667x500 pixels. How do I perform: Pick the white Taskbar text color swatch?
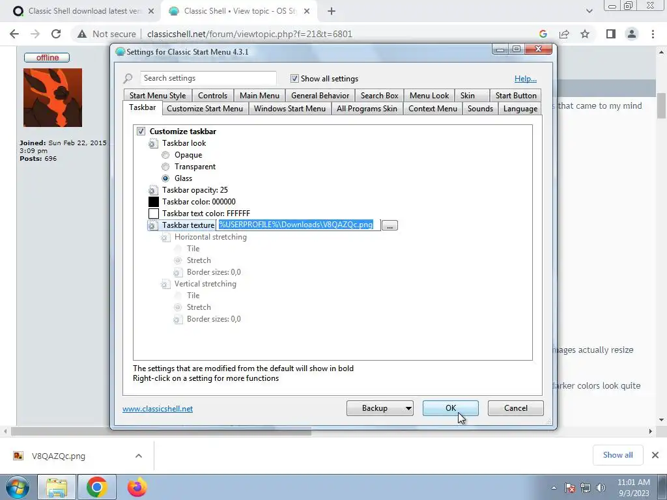(x=154, y=214)
